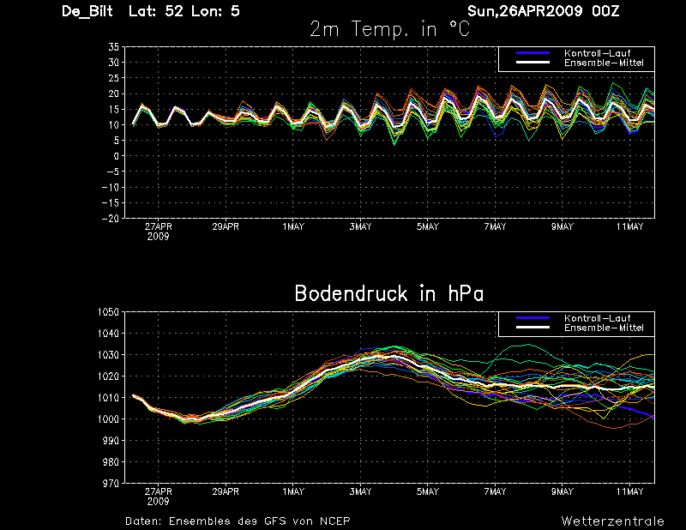
Task: Click the Sun,26APR2009 00Z run date
Action: coord(543,11)
